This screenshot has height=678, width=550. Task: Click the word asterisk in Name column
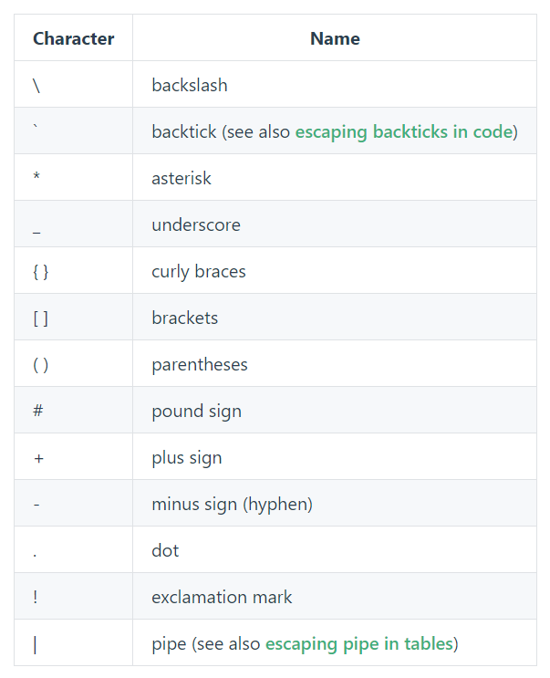[x=181, y=178]
